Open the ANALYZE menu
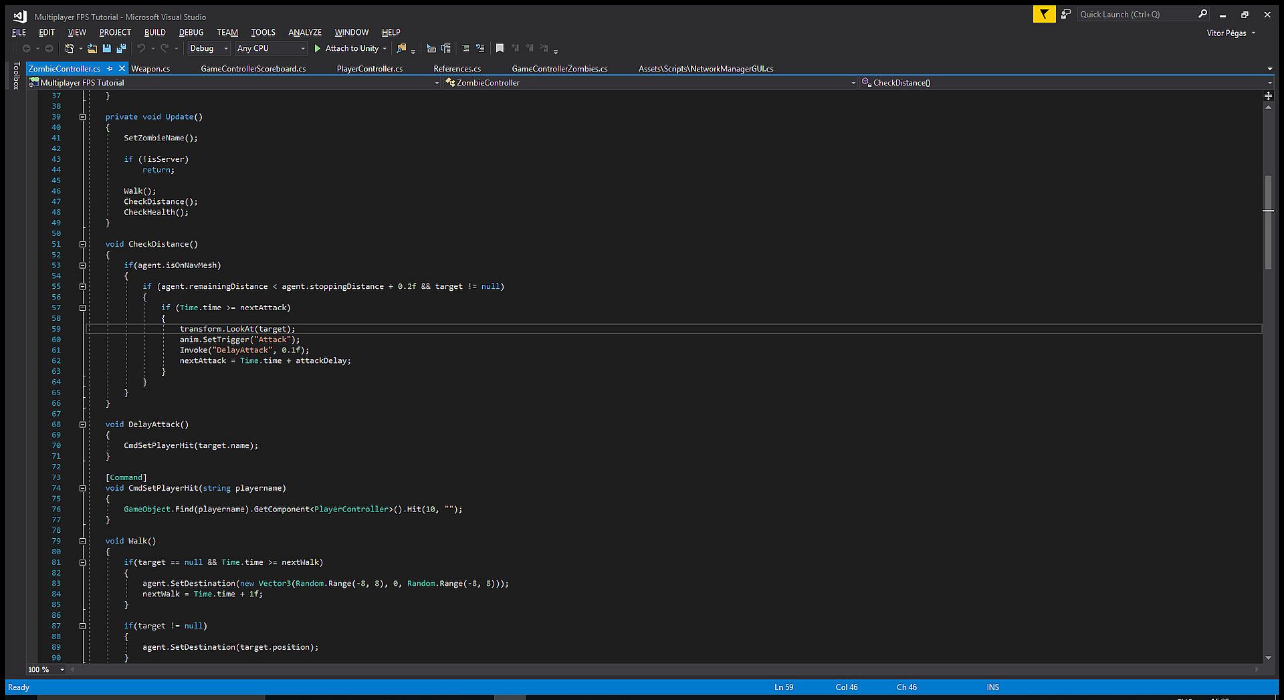This screenshot has height=700, width=1284. click(x=304, y=32)
